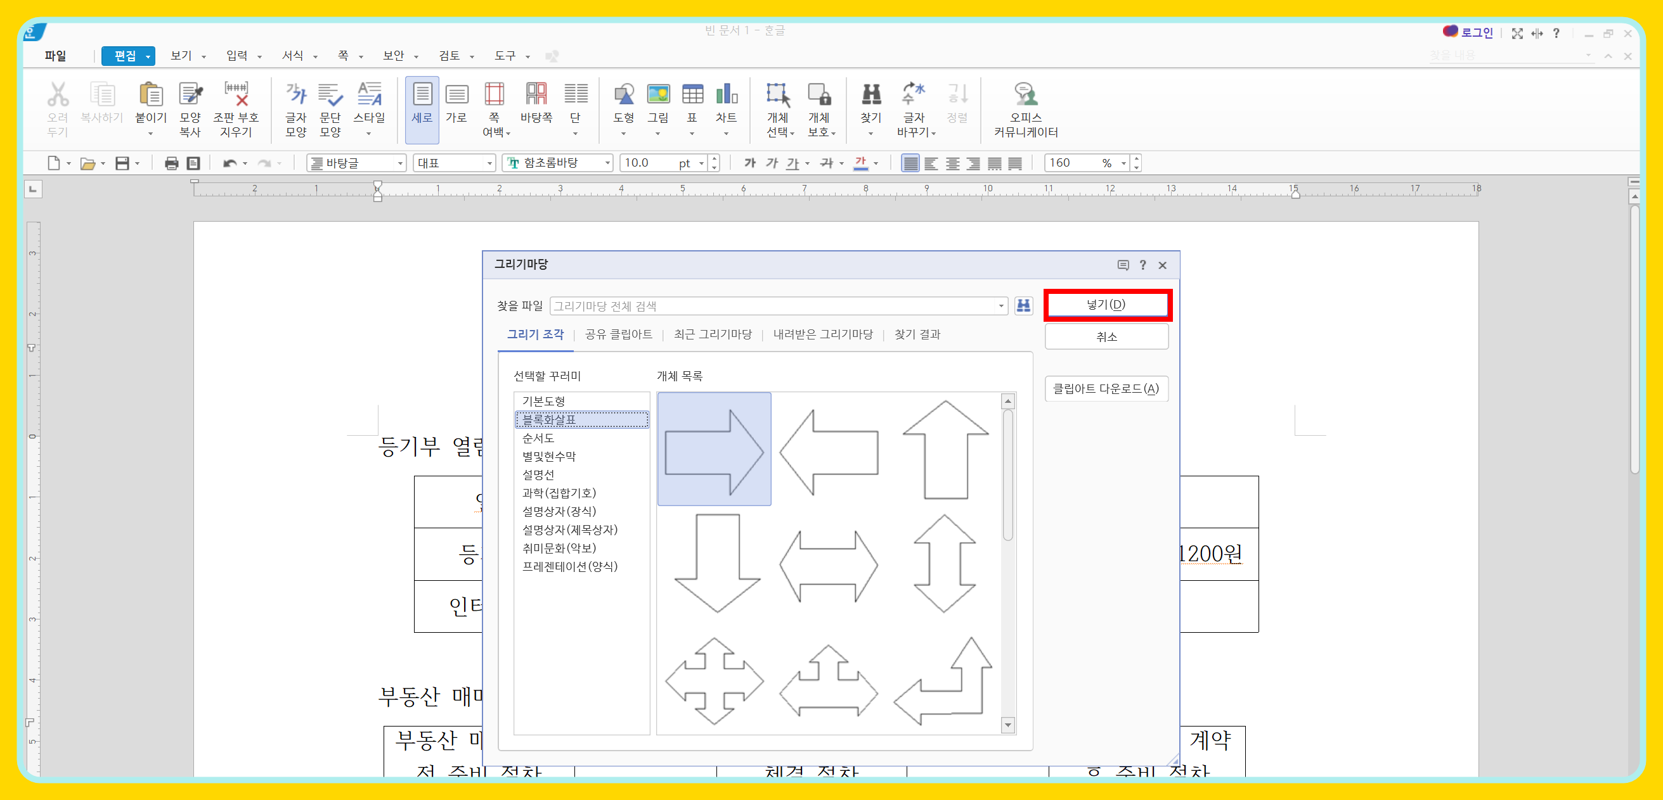The width and height of the screenshot is (1663, 800).
Task: Open the 찾을 파일 search combo dropdown
Action: [1000, 306]
